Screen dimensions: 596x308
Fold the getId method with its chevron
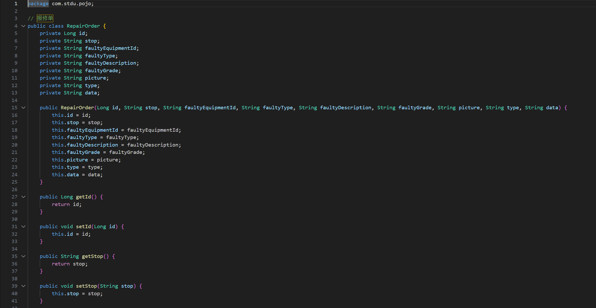23,197
